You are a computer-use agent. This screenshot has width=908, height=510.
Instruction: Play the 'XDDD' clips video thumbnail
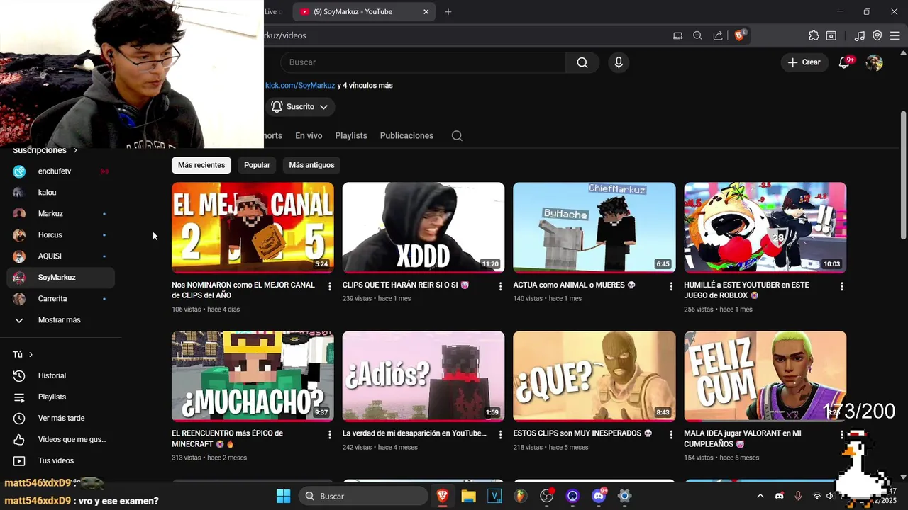pyautogui.click(x=423, y=228)
